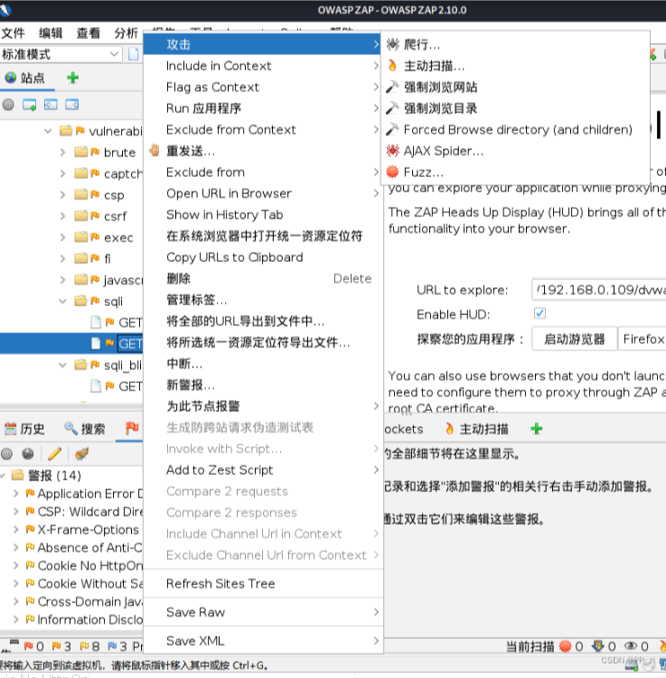Click the globe filter icon in alerts toolbar
Viewport: 666px width, 678px height.
28,453
